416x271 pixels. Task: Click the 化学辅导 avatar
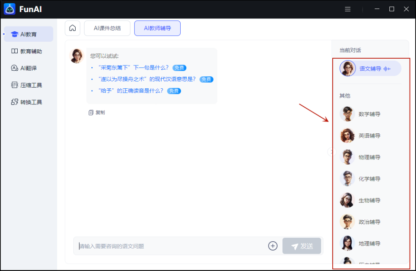(347, 179)
